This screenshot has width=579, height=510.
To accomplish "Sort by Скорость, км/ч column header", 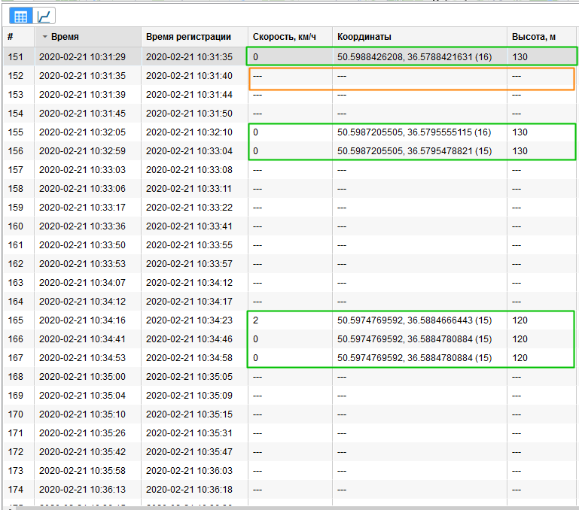I will coord(290,37).
